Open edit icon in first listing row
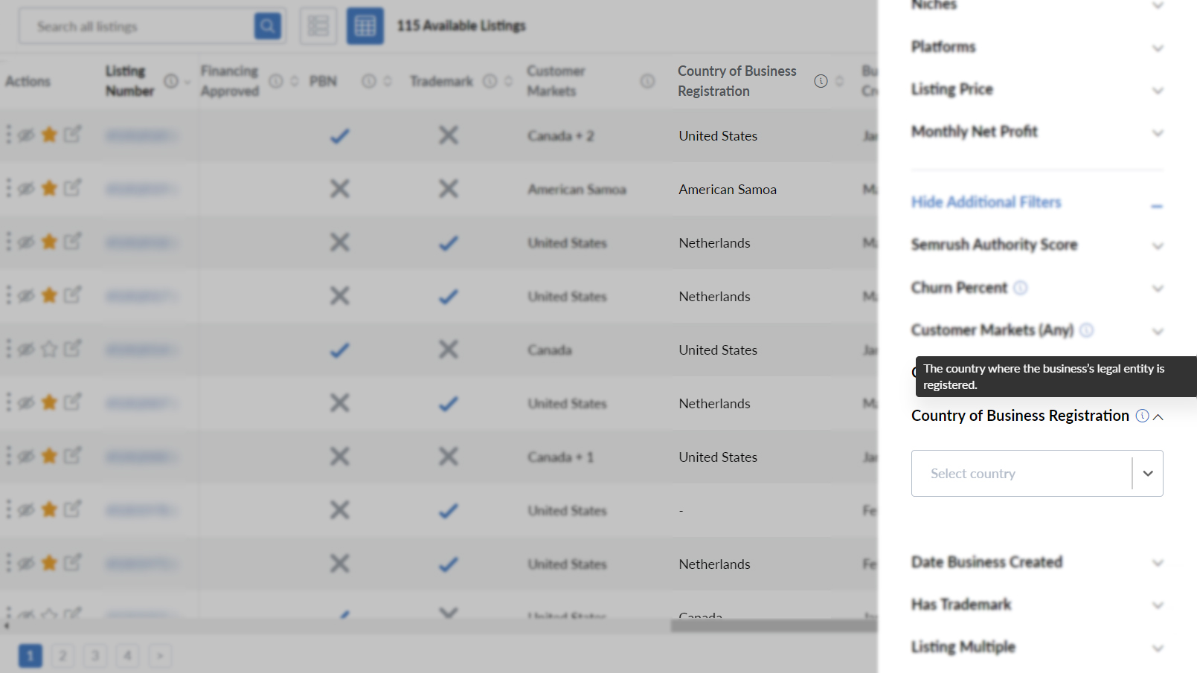Image resolution: width=1197 pixels, height=673 pixels. pyautogui.click(x=72, y=135)
